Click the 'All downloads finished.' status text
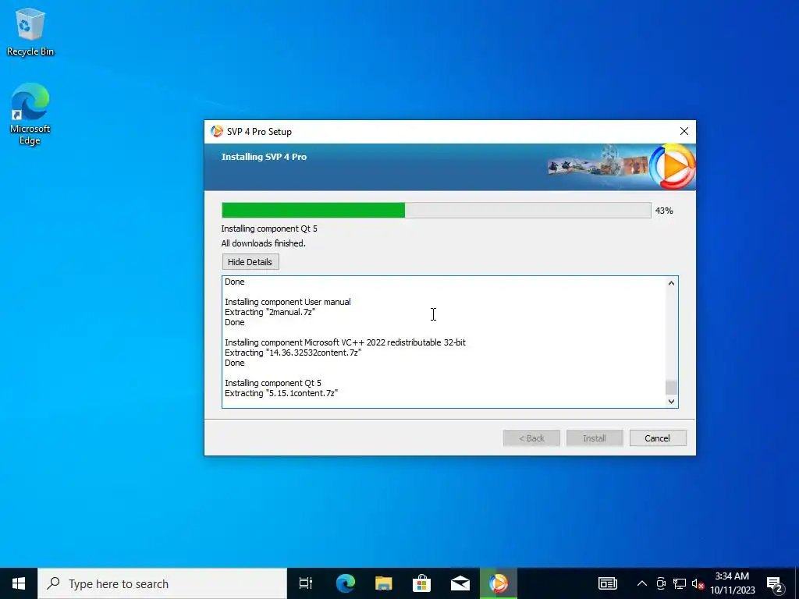 (x=264, y=243)
